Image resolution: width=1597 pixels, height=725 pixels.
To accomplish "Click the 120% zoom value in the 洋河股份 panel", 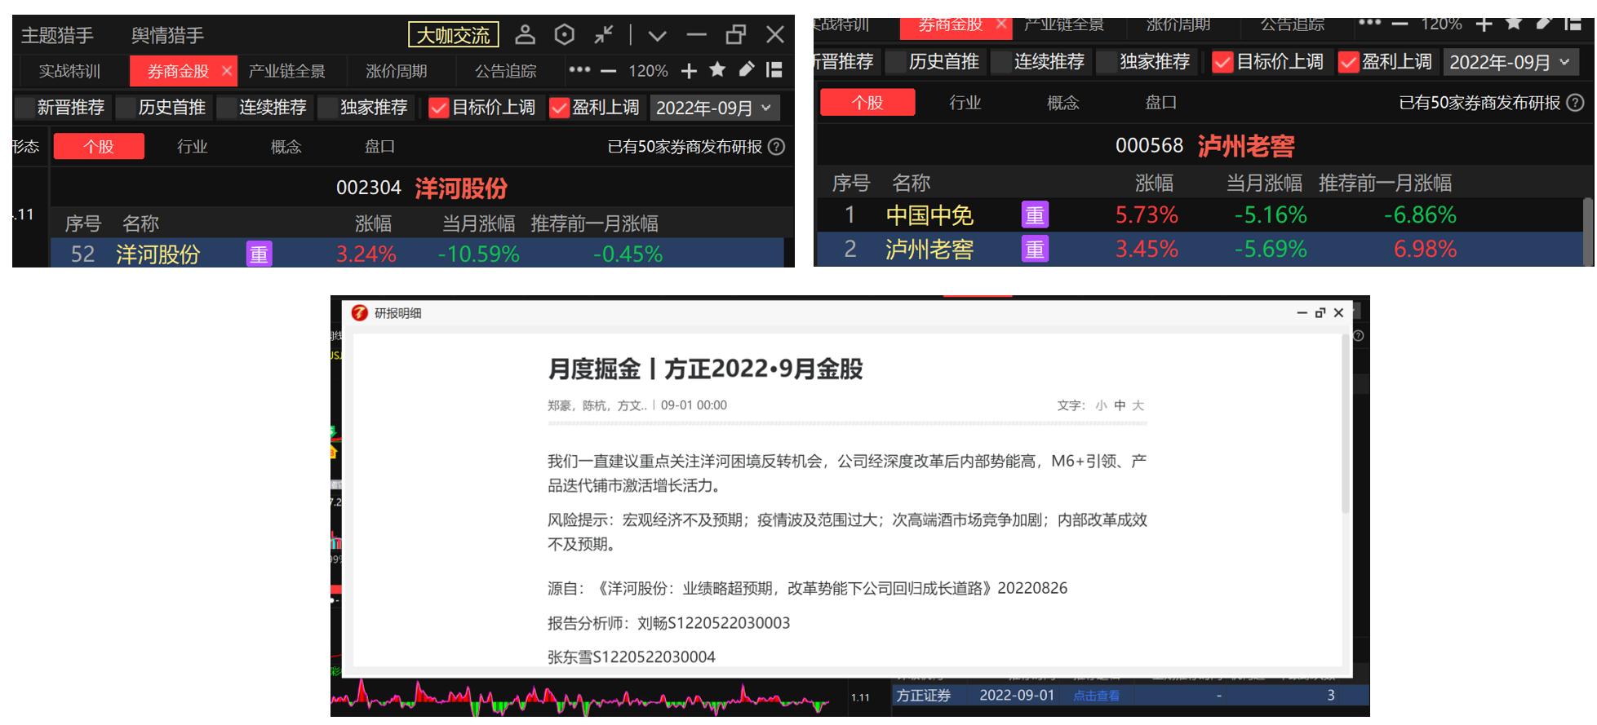I will point(648,71).
